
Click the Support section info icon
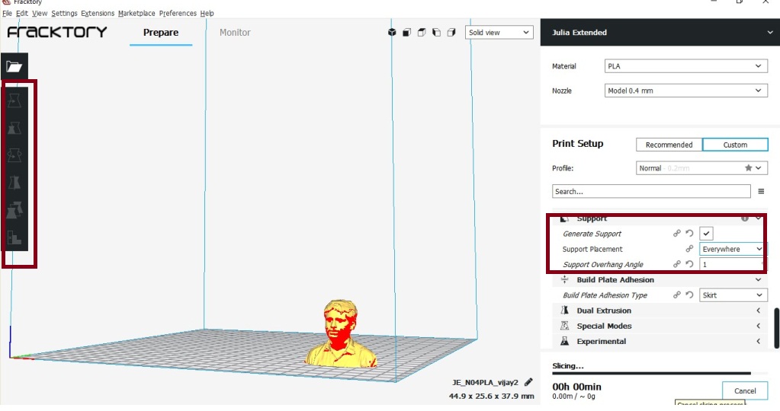[x=745, y=218]
